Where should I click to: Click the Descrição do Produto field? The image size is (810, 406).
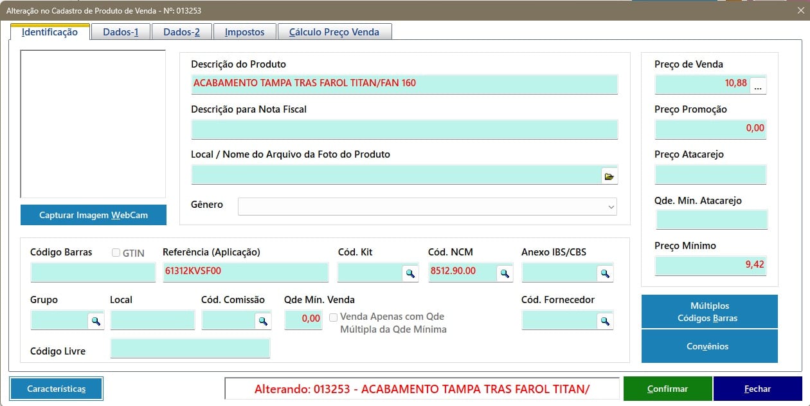tap(404, 84)
